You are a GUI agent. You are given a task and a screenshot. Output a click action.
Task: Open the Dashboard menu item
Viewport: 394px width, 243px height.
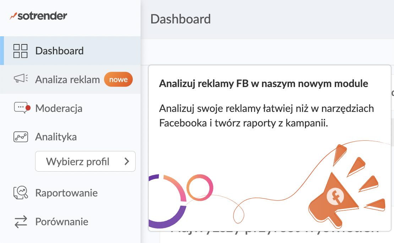coord(59,51)
